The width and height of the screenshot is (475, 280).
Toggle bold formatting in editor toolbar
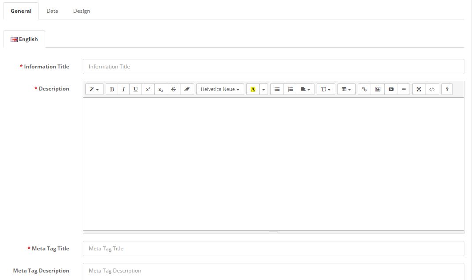(112, 89)
